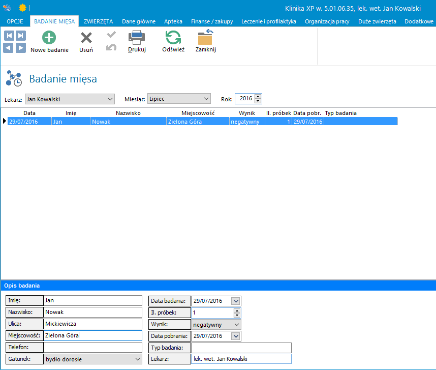Click the Ulica input field
Image resolution: width=436 pixels, height=370 pixels.
(x=93, y=324)
